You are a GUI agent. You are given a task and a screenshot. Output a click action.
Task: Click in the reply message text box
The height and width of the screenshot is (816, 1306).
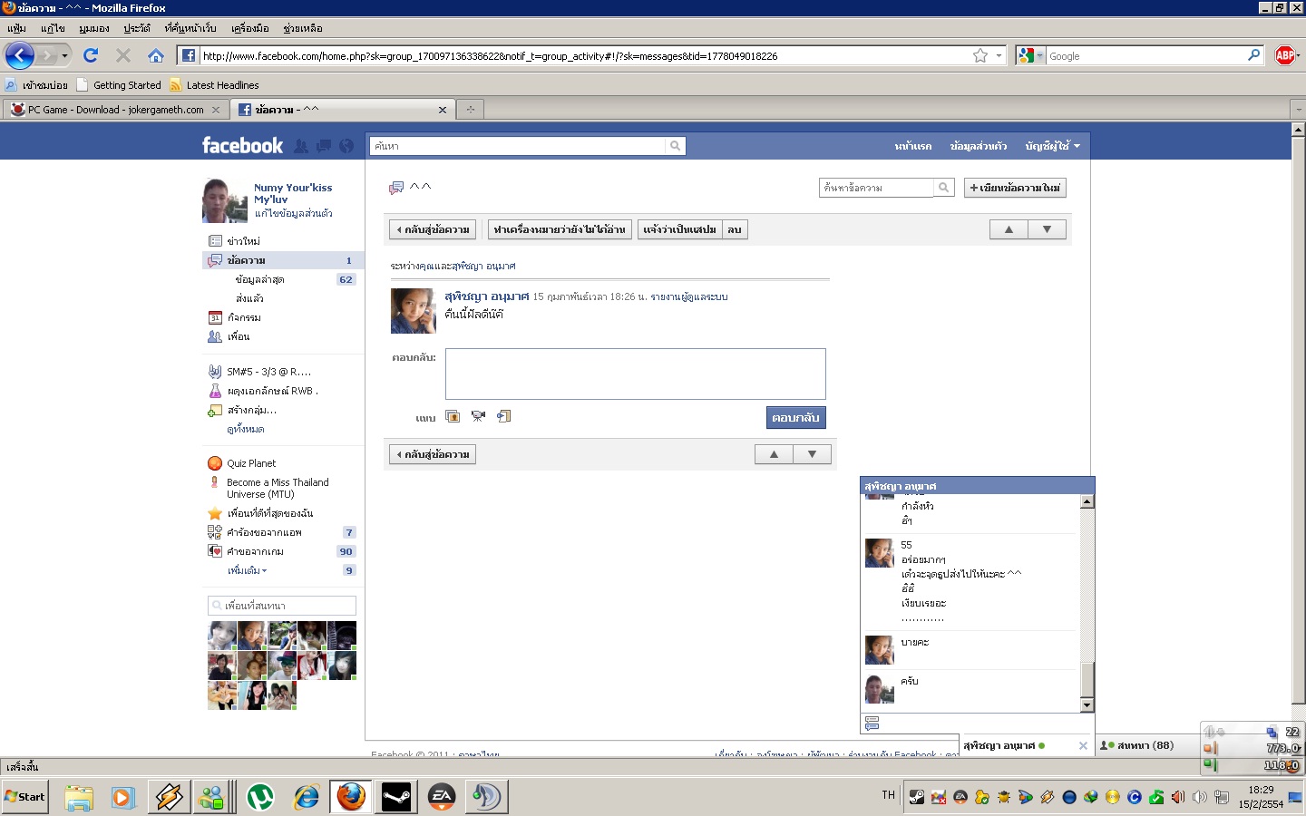[x=635, y=374]
